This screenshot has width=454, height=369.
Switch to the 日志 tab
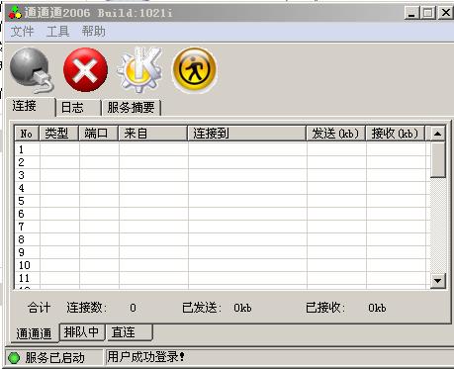point(78,108)
